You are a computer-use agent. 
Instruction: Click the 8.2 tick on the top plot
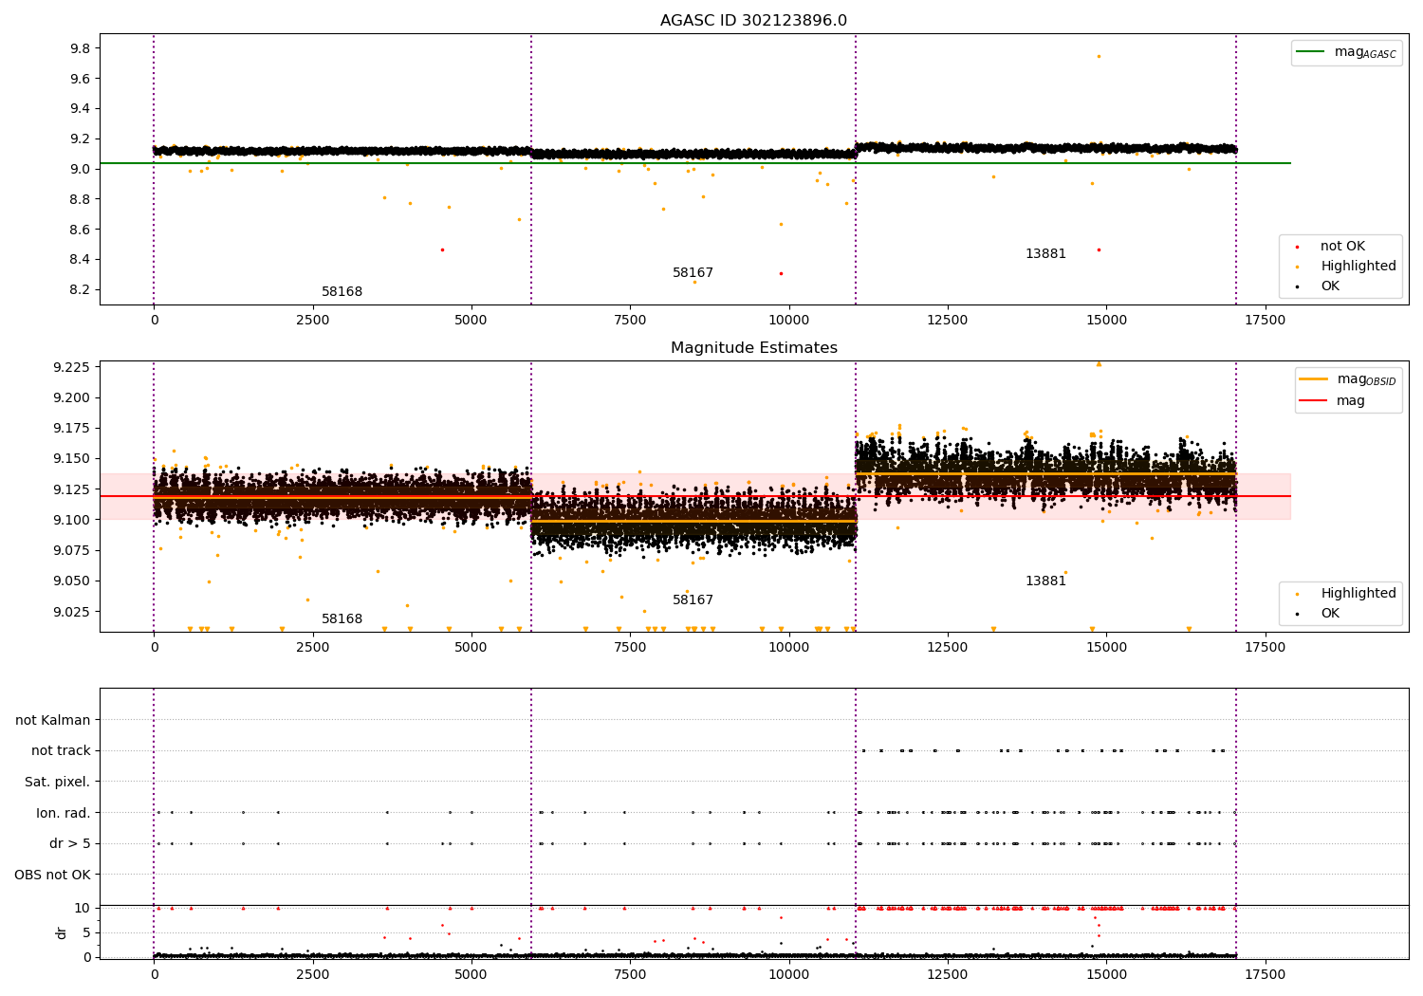pos(79,290)
